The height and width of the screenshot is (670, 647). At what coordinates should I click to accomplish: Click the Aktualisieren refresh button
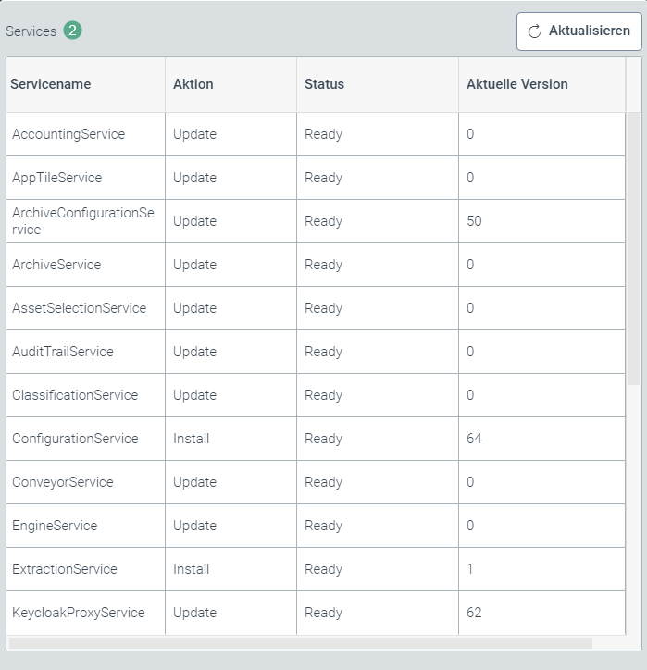(x=579, y=31)
